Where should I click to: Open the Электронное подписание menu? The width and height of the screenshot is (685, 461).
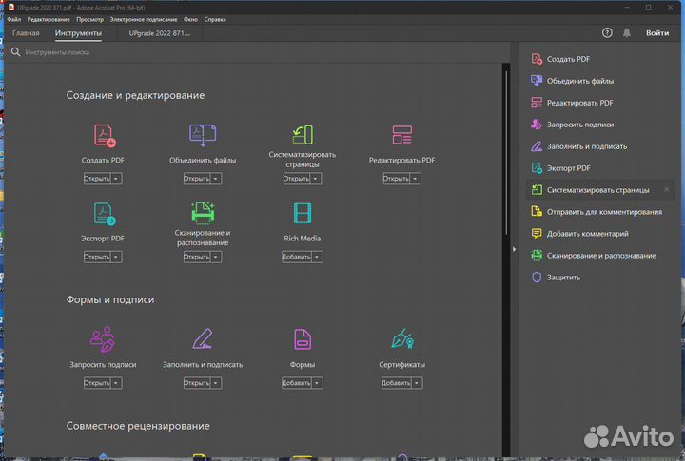[x=144, y=19]
